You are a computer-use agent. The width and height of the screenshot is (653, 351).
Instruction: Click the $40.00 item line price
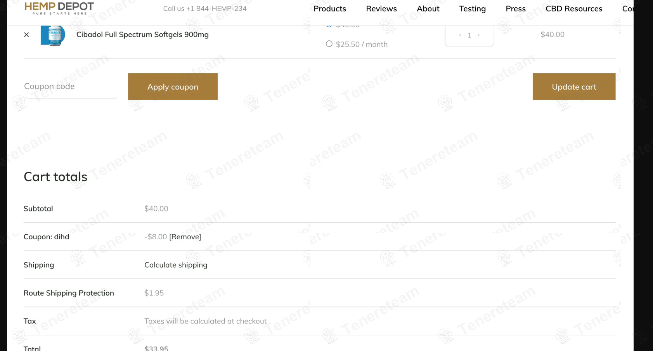[553, 35]
